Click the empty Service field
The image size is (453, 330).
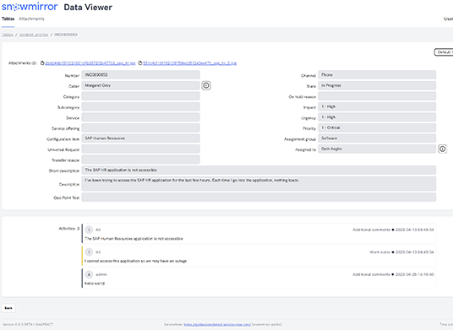pos(140,117)
